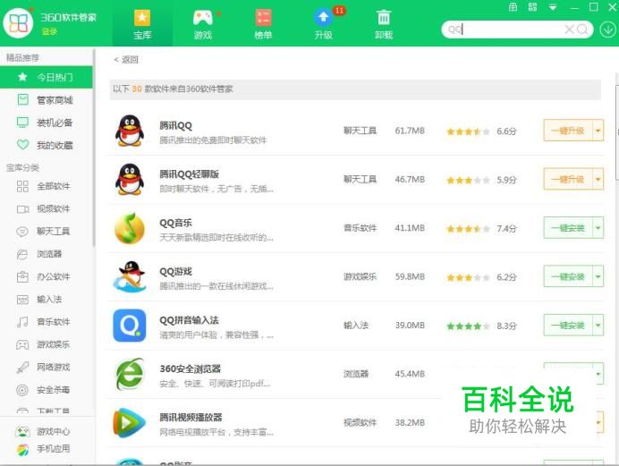Click the 腾讯QQ轻聊版 penguin icon

coord(130,180)
